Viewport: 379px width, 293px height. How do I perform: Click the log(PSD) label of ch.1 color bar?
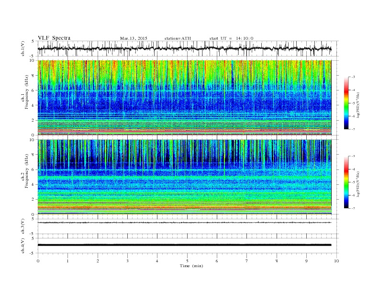tap(358, 105)
